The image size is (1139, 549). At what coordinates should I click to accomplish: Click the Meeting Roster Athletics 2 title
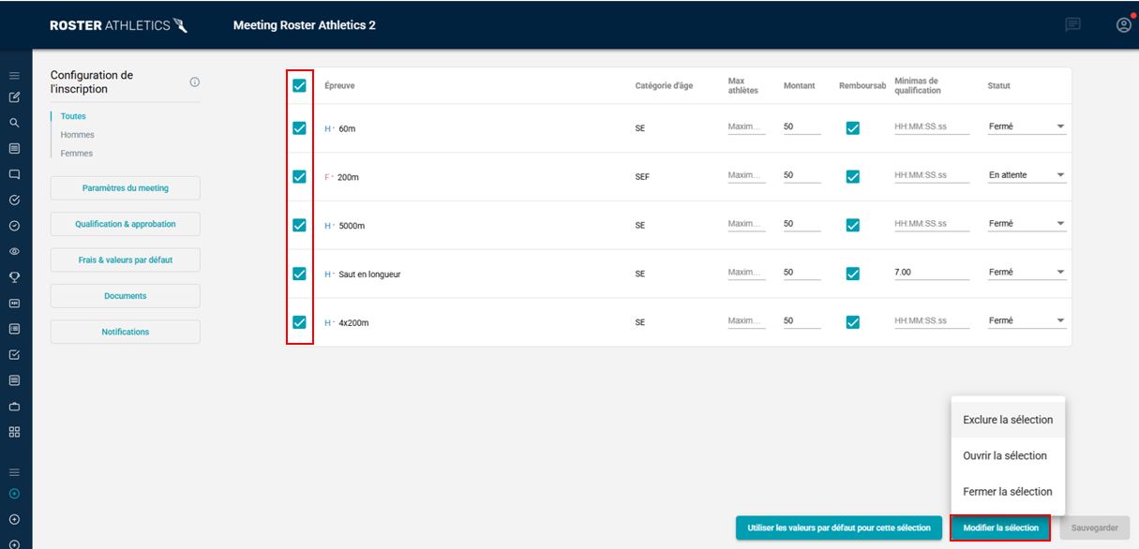click(x=304, y=25)
